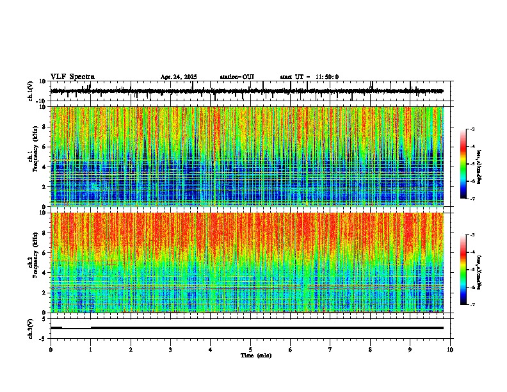This screenshot has height=392, width=507.
Task: Click the "-3" label on ch.1 color bar
Action: [x=472, y=129]
